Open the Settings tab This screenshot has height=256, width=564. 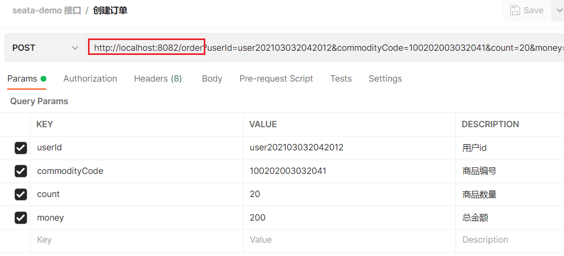[385, 78]
